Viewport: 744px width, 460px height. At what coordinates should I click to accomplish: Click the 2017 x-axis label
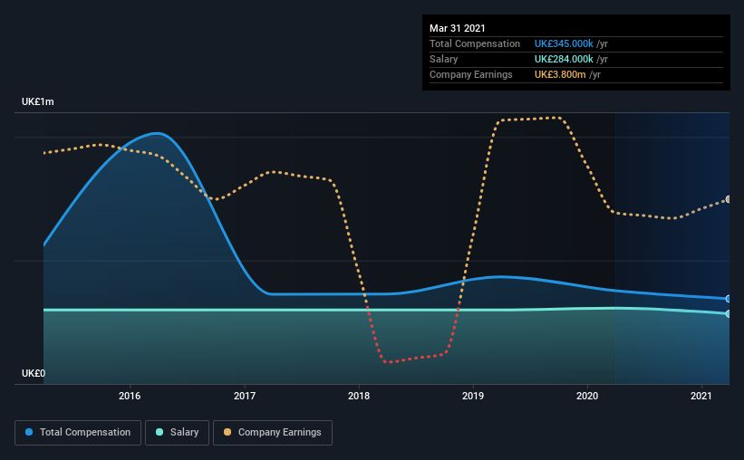pos(245,396)
